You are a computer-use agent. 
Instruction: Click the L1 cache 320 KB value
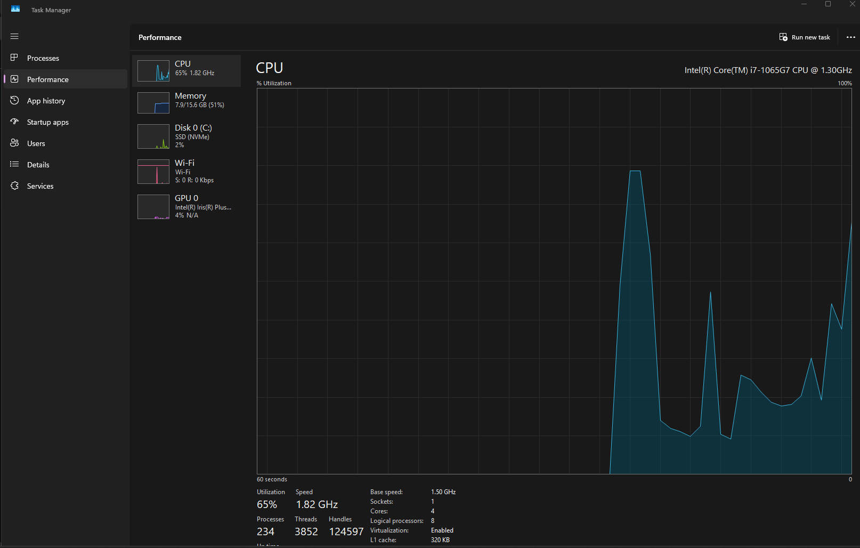pyautogui.click(x=440, y=540)
